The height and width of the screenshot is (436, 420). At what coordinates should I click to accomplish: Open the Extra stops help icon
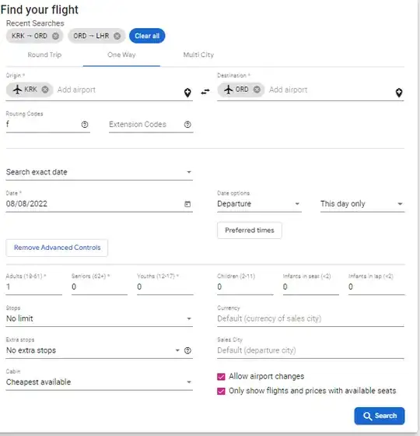point(187,350)
